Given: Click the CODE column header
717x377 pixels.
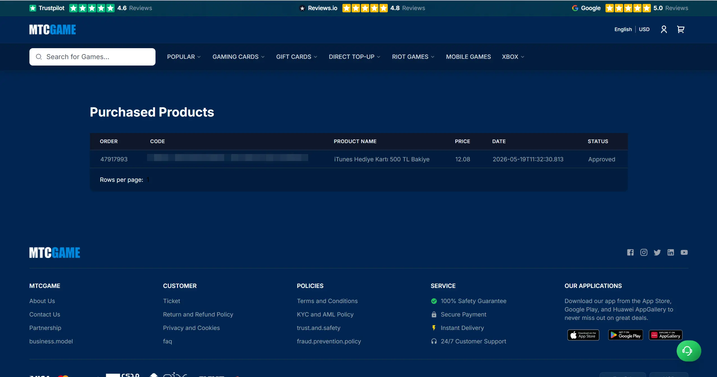Looking at the screenshot, I should point(157,141).
